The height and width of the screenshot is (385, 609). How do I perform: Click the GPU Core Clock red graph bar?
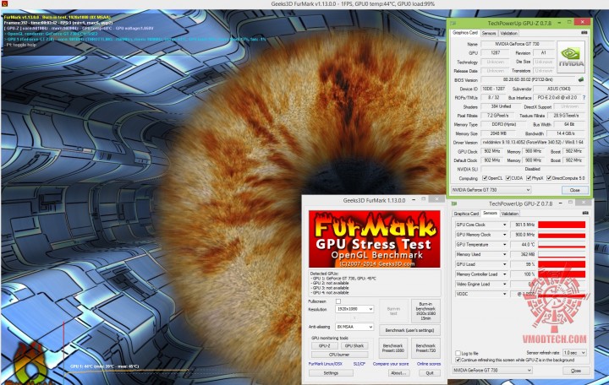562,225
